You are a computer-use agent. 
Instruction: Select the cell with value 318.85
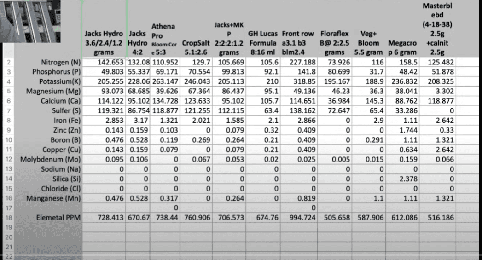pyautogui.click(x=298, y=81)
